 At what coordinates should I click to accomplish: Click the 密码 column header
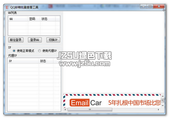[34, 19]
